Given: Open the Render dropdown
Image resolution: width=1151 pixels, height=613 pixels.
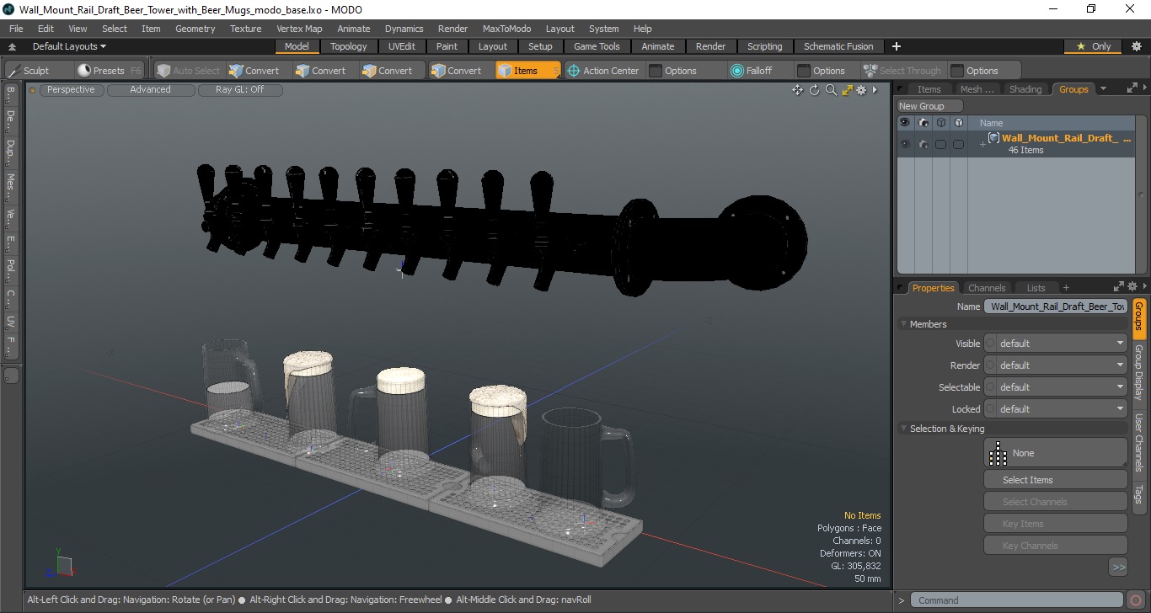Looking at the screenshot, I should pos(1055,365).
